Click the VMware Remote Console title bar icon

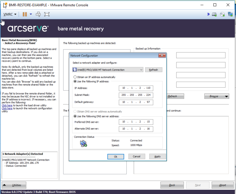[x=5, y=5]
